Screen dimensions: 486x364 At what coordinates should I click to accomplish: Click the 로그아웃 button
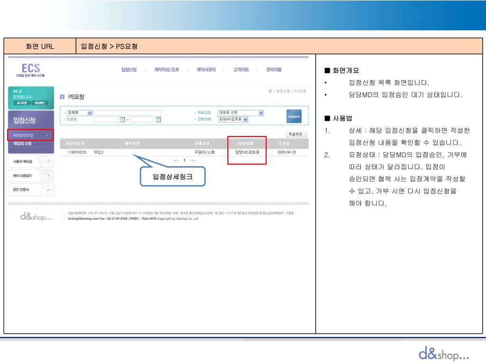(22, 103)
